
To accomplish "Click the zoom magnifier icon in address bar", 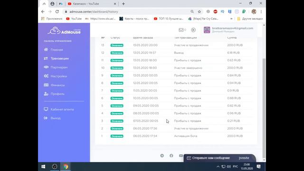I will point(192,11).
